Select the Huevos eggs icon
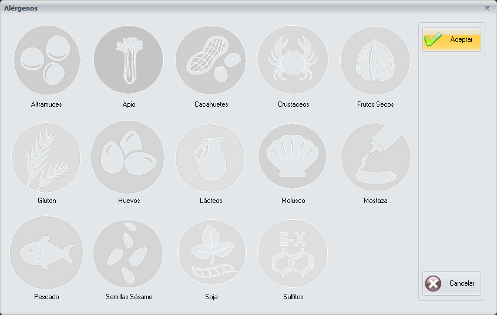The width and height of the screenshot is (497, 315). (x=129, y=157)
